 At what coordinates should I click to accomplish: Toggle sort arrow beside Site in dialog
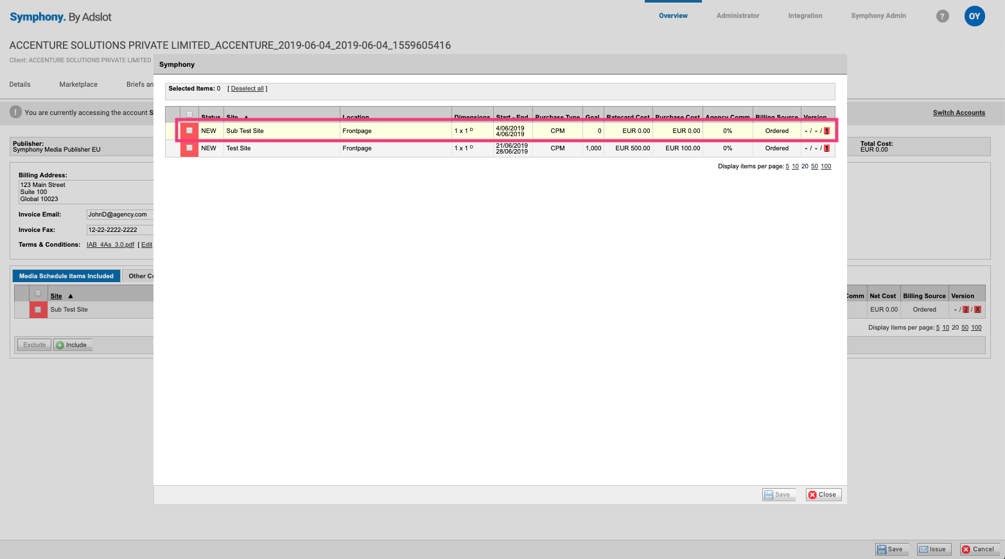(x=246, y=118)
